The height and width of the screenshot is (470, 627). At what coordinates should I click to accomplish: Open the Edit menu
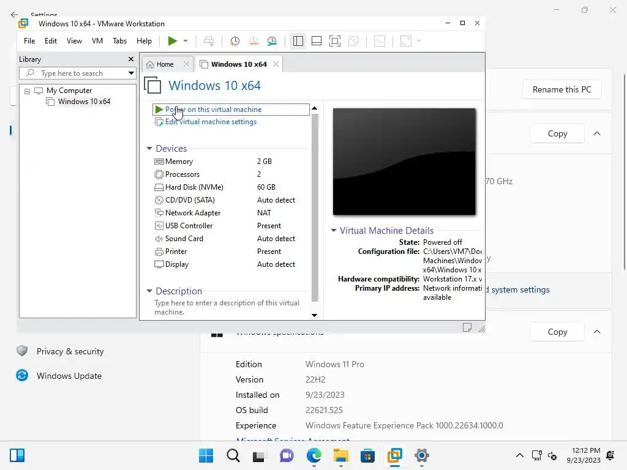tap(51, 41)
